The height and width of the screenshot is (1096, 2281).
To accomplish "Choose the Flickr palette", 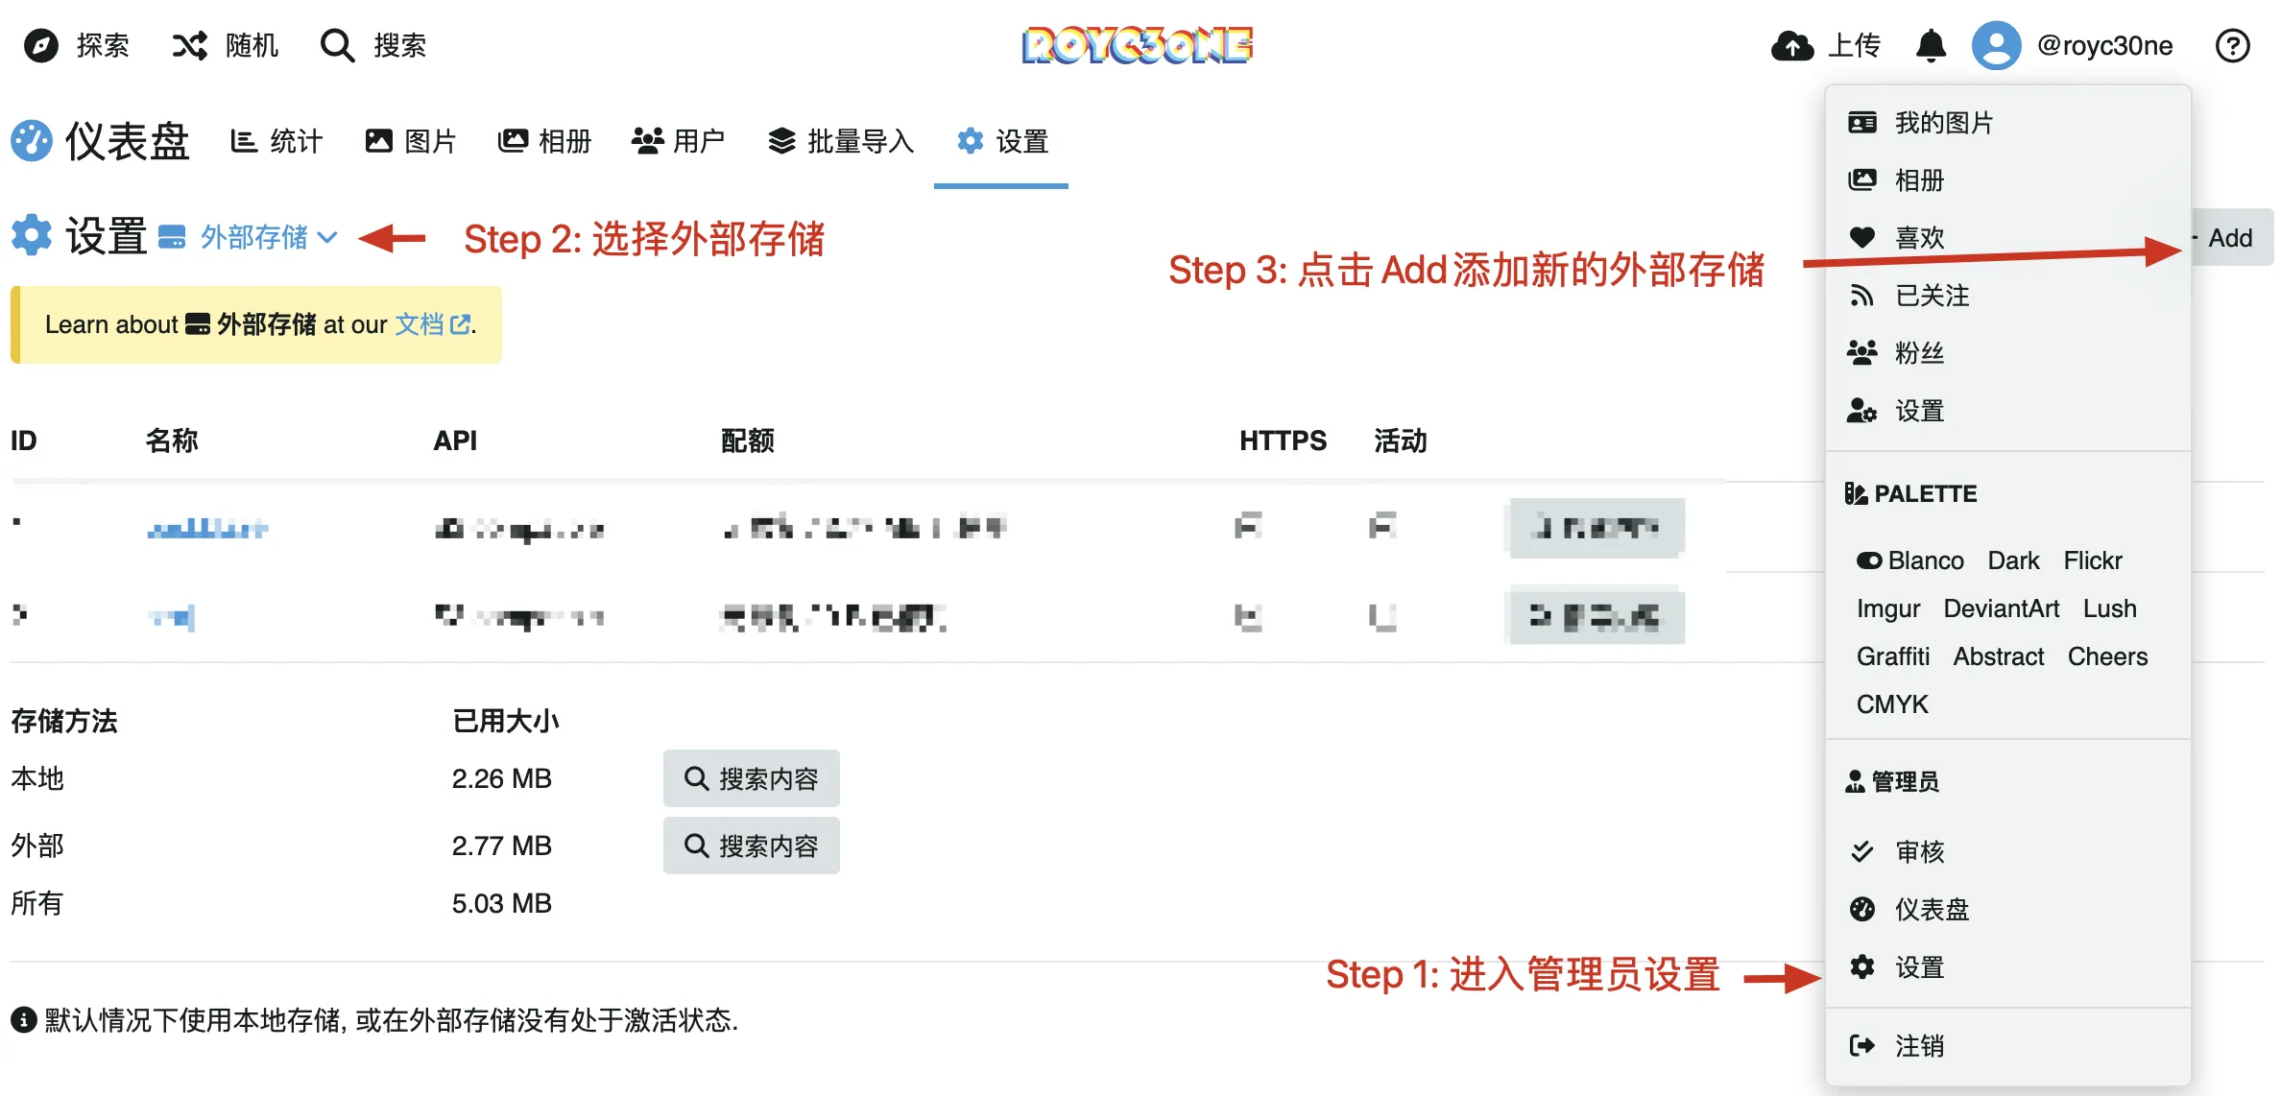I will [x=2093, y=560].
